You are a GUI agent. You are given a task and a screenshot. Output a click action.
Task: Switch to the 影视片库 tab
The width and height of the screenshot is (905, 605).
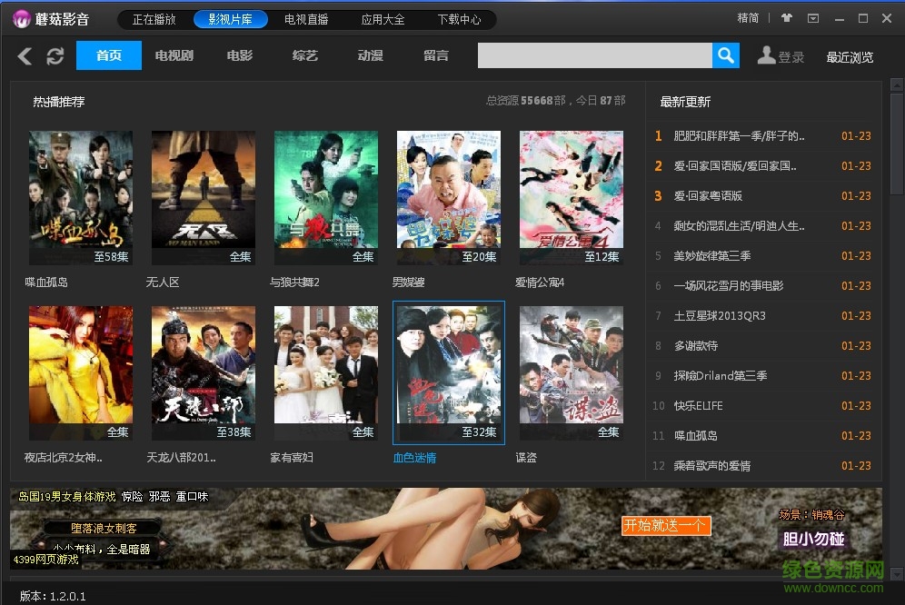pyautogui.click(x=230, y=18)
